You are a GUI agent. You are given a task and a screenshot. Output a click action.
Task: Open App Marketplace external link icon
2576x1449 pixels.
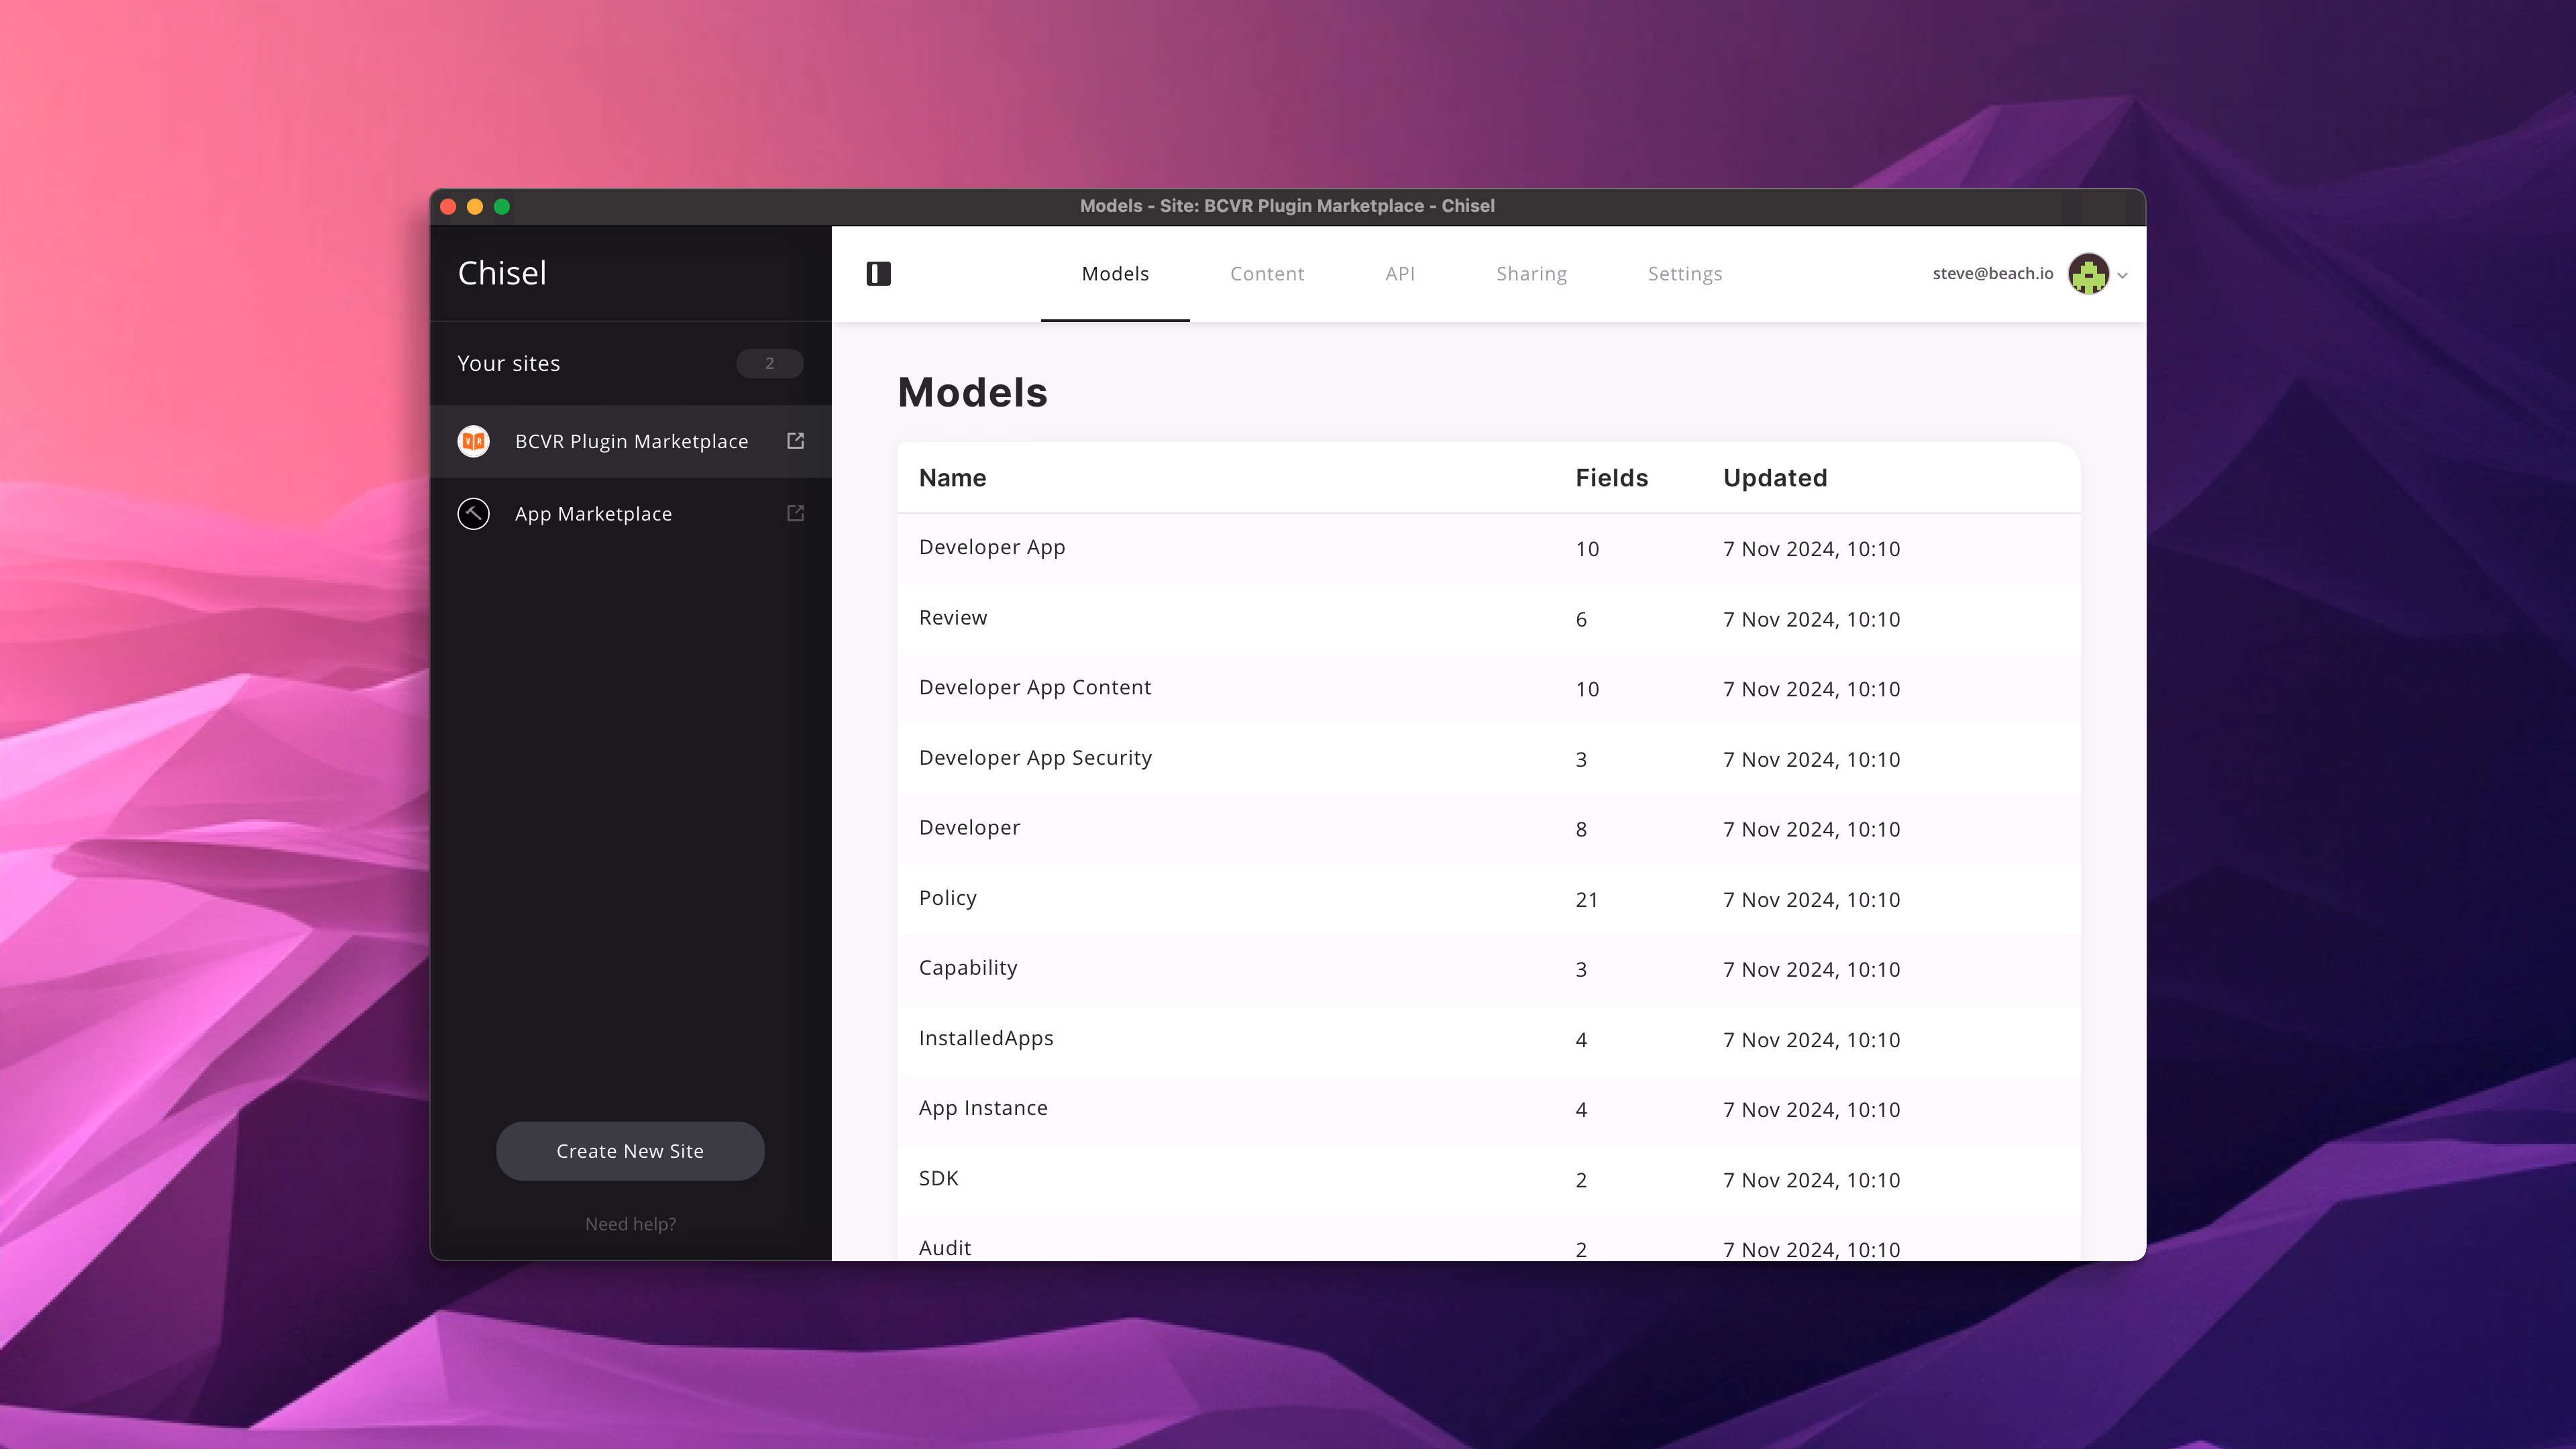click(795, 513)
